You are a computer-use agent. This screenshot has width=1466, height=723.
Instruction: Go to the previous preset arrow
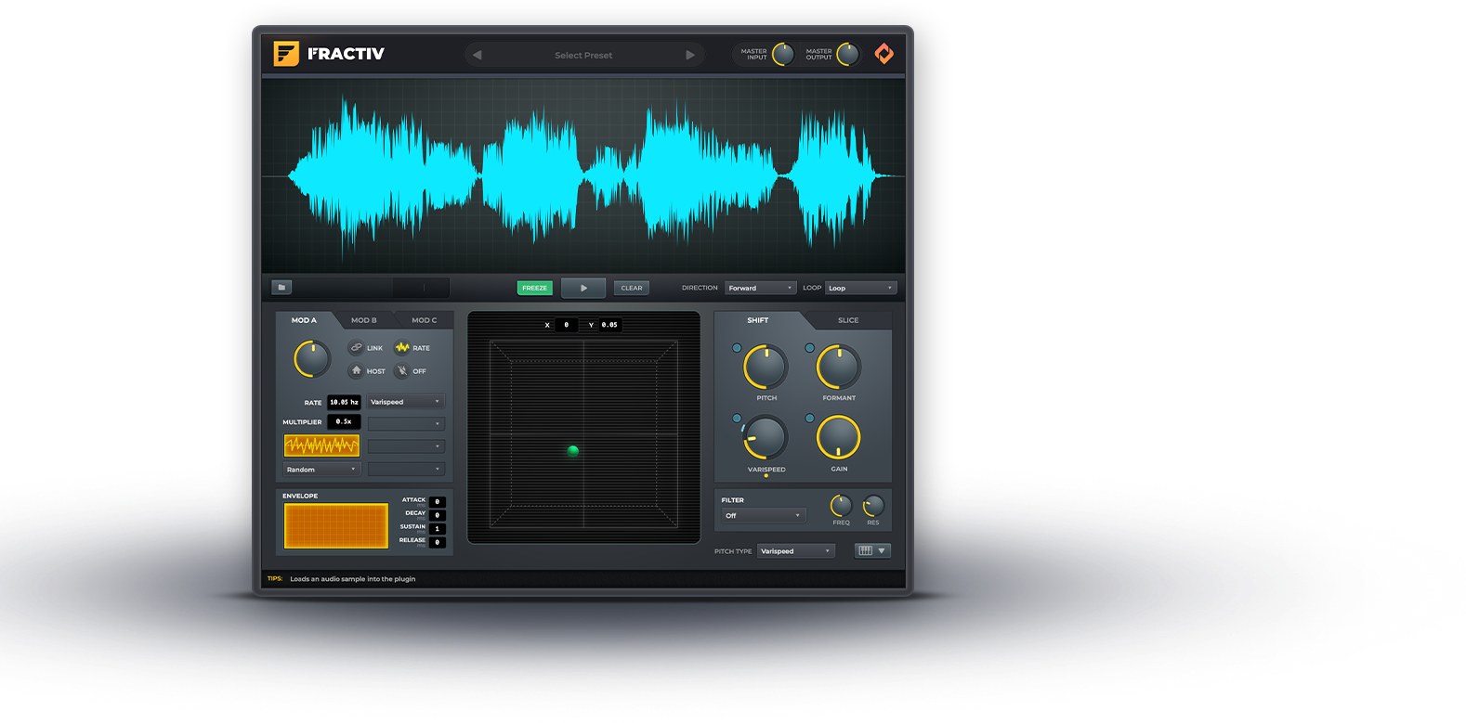coord(478,55)
